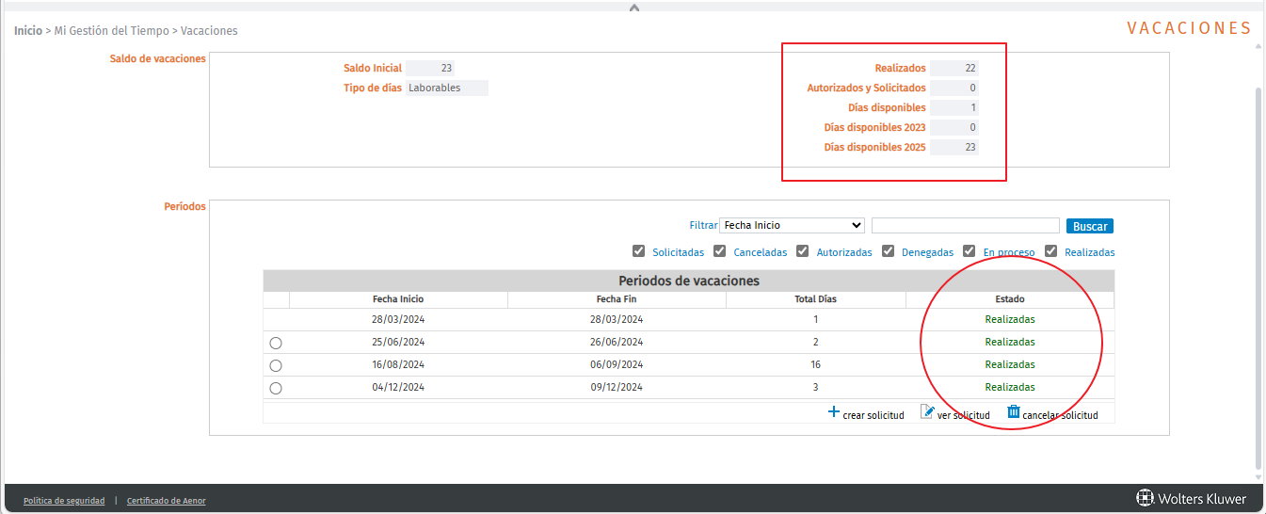This screenshot has height=514, width=1266.
Task: Collapse the header with the top chevron
Action: pos(633,8)
